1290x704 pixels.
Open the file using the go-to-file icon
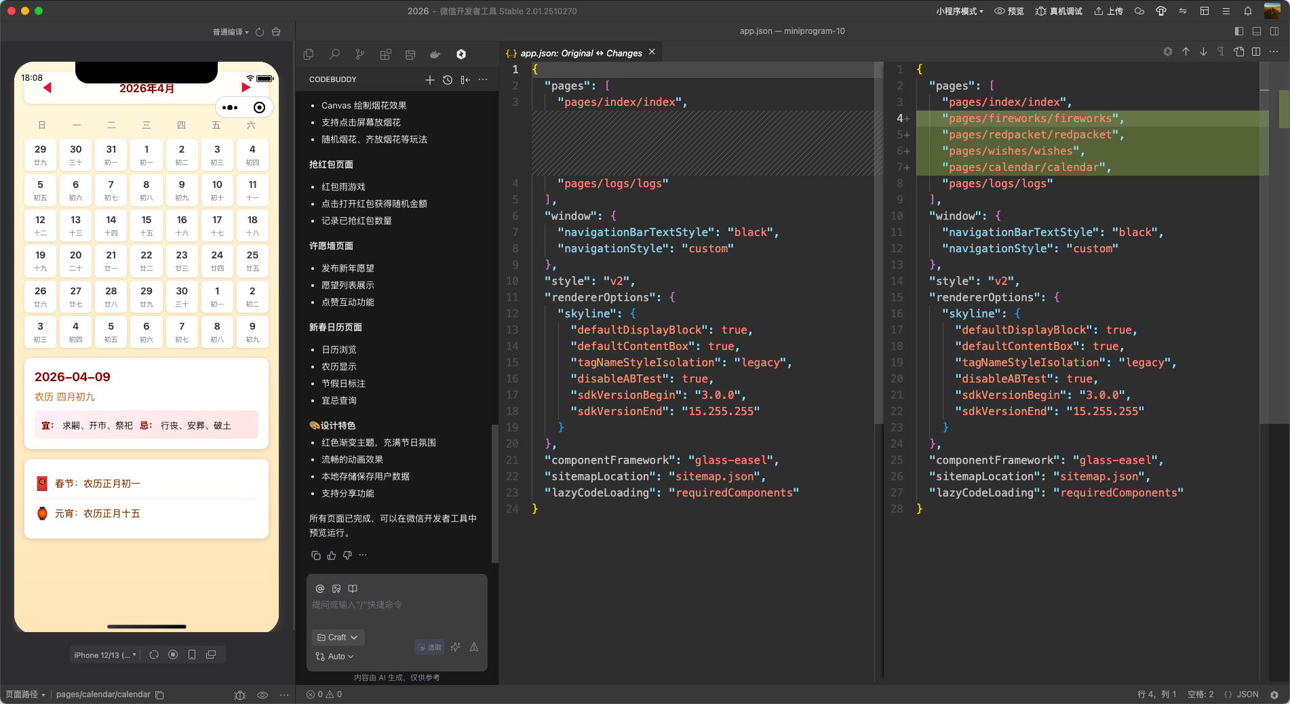point(1238,52)
